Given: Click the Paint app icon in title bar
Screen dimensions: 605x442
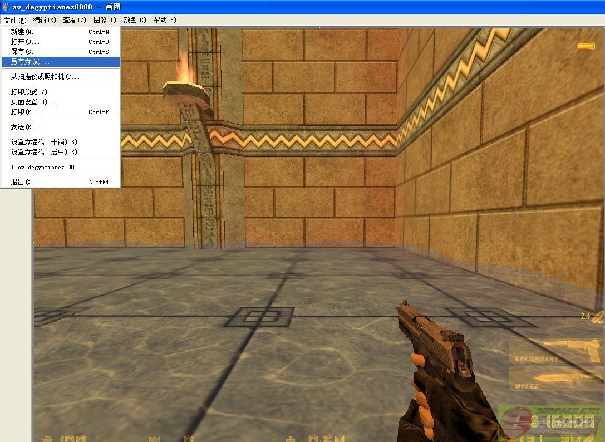Looking at the screenshot, I should click(6, 7).
